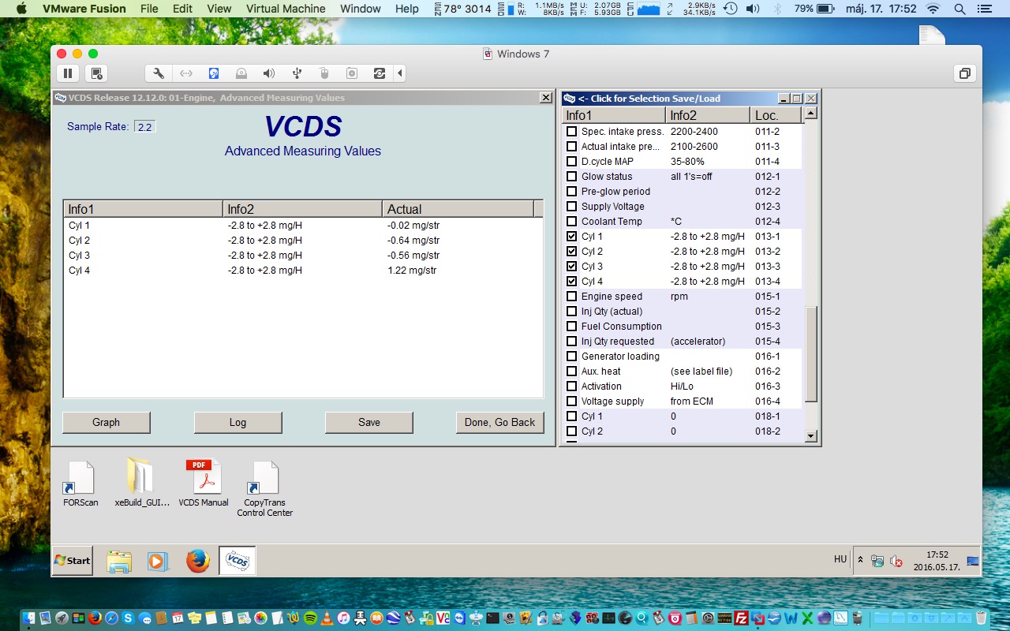Image resolution: width=1010 pixels, height=631 pixels.
Task: Open the File menu
Action: pyautogui.click(x=149, y=9)
